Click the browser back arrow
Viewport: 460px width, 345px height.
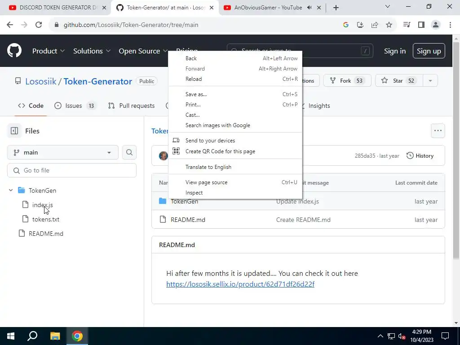coord(10,25)
